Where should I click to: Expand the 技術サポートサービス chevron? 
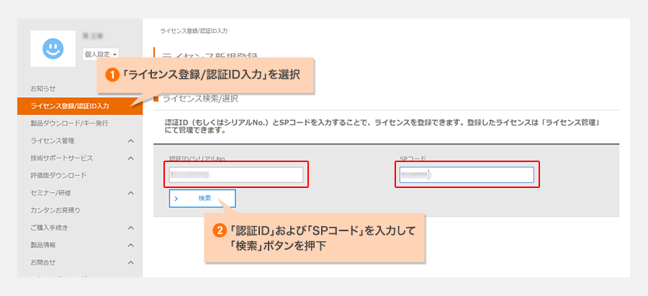pos(131,158)
